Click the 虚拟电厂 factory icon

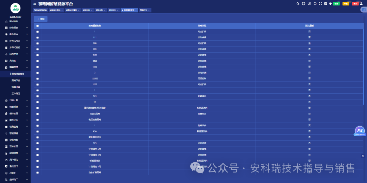pos(6,180)
